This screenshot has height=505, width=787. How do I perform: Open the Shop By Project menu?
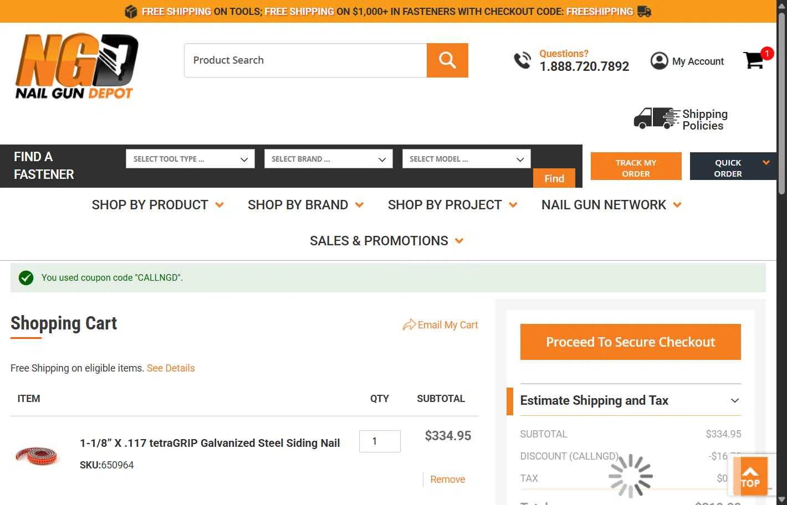453,205
